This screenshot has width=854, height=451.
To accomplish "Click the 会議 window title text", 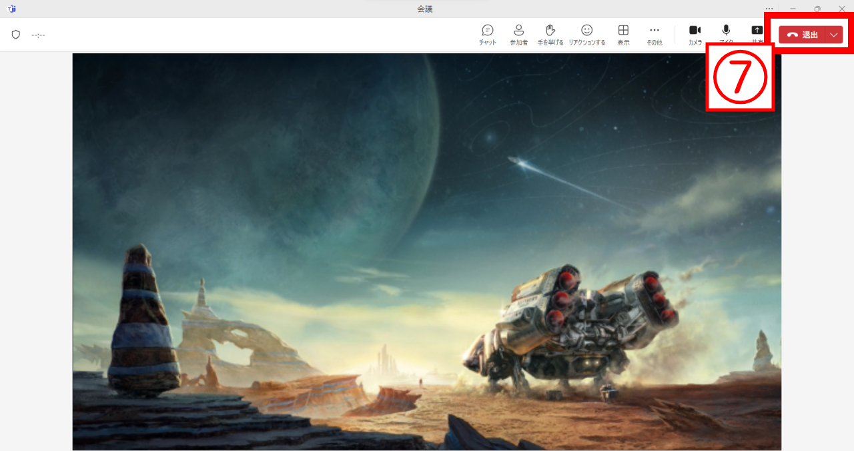I will click(425, 9).
